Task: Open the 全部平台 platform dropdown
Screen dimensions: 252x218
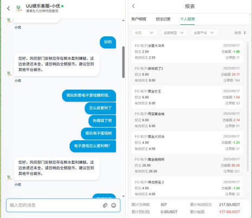Action: pos(204,33)
